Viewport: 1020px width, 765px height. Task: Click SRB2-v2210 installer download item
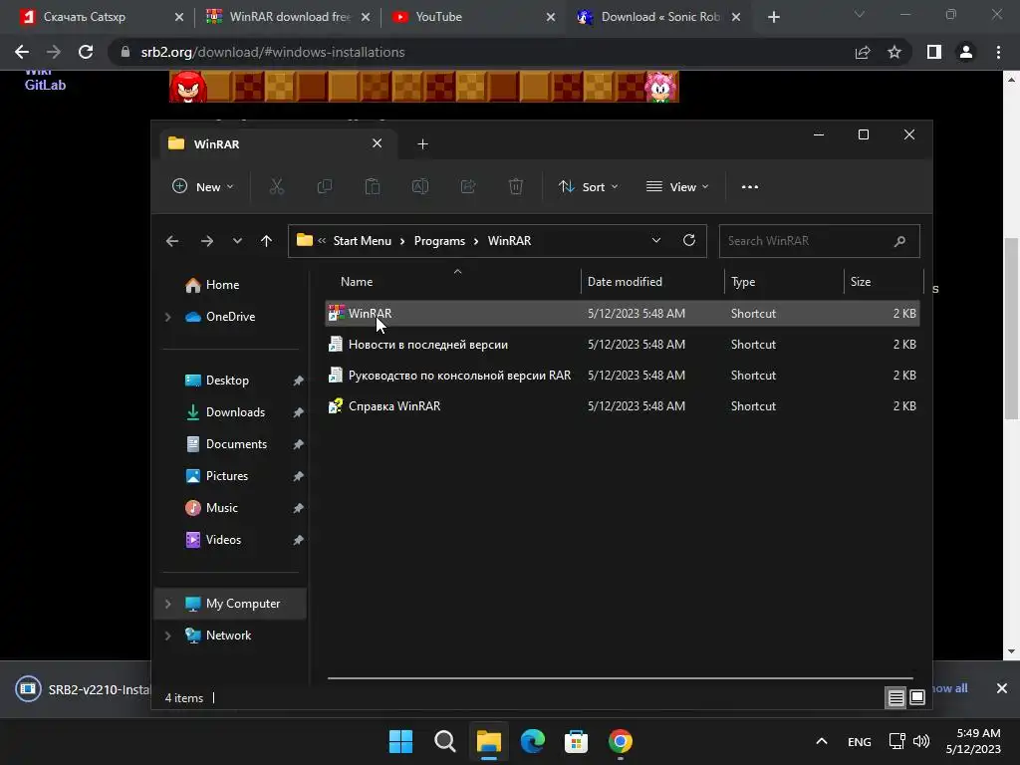[82, 689]
